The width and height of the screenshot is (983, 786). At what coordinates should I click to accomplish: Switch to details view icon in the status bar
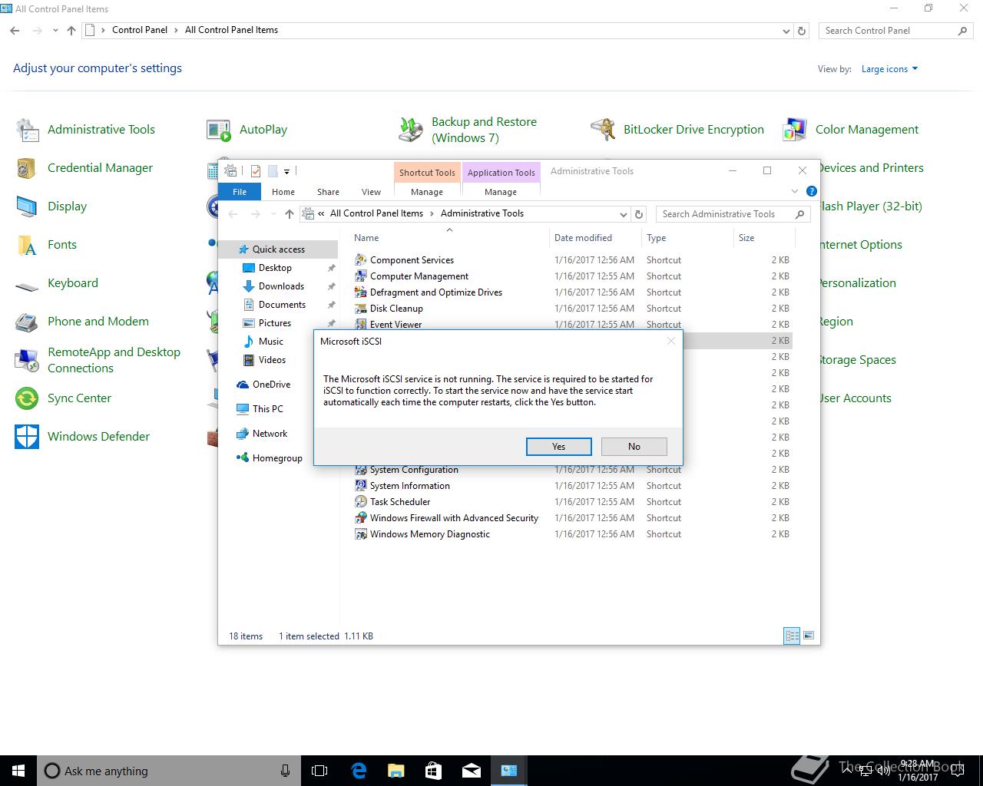pos(792,636)
